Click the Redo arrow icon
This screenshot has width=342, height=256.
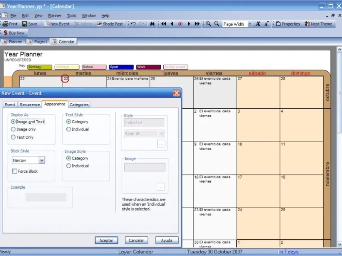142,24
